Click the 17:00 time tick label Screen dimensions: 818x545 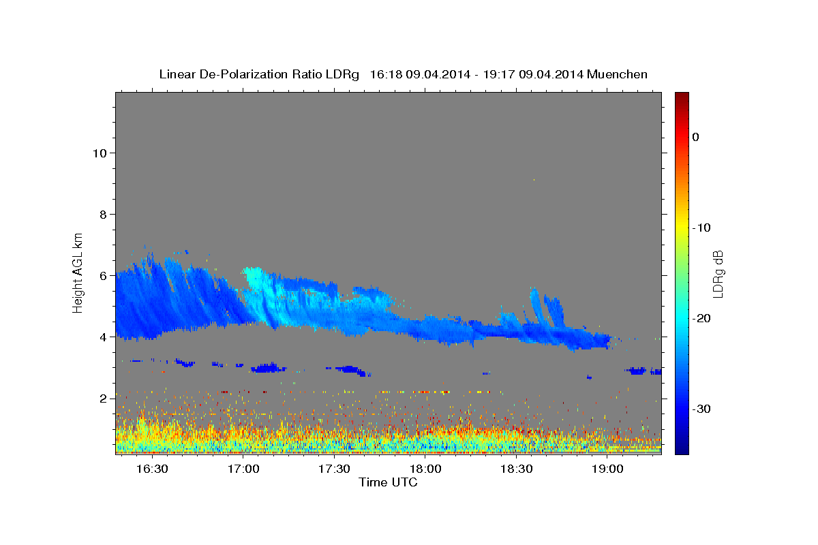point(243,469)
